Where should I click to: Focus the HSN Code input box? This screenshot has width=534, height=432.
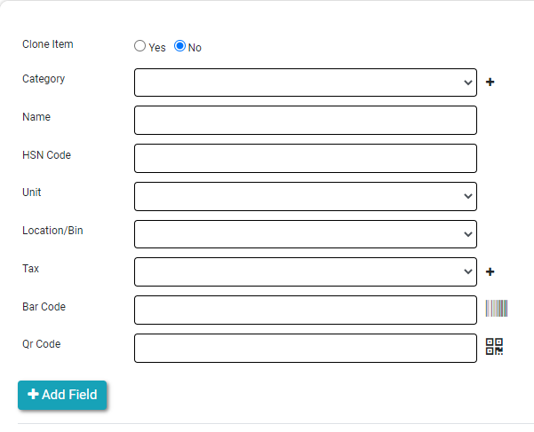(x=305, y=158)
